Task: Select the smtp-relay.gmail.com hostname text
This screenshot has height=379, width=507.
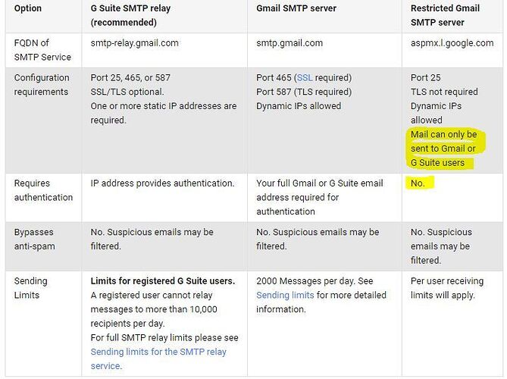Action: click(x=134, y=43)
